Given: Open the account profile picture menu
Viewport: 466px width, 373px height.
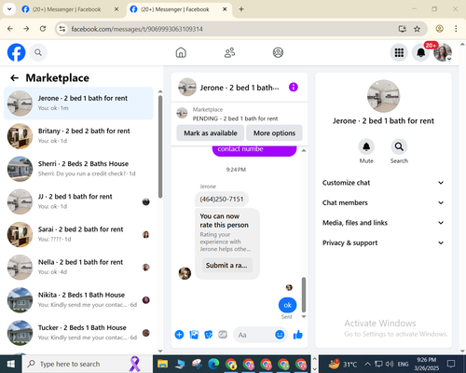Looking at the screenshot, I should click(x=443, y=52).
